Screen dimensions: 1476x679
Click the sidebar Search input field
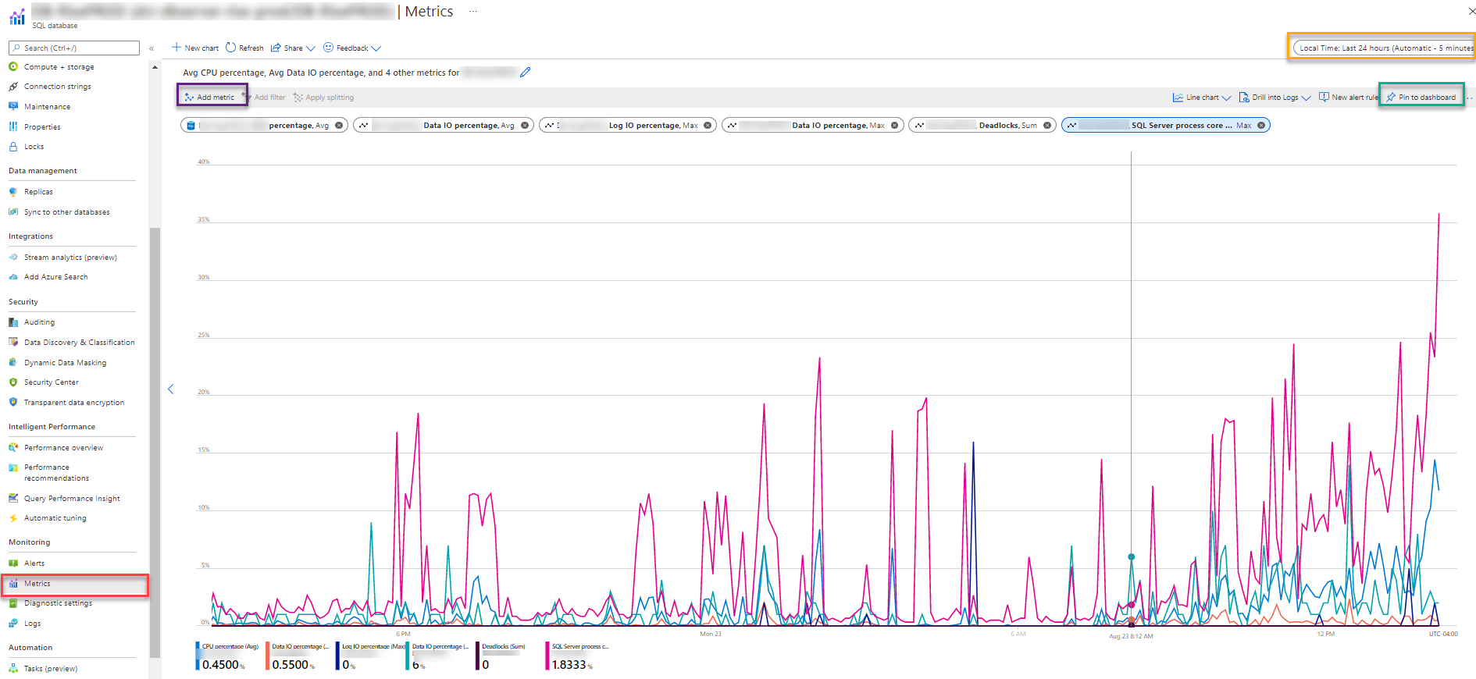tap(74, 48)
